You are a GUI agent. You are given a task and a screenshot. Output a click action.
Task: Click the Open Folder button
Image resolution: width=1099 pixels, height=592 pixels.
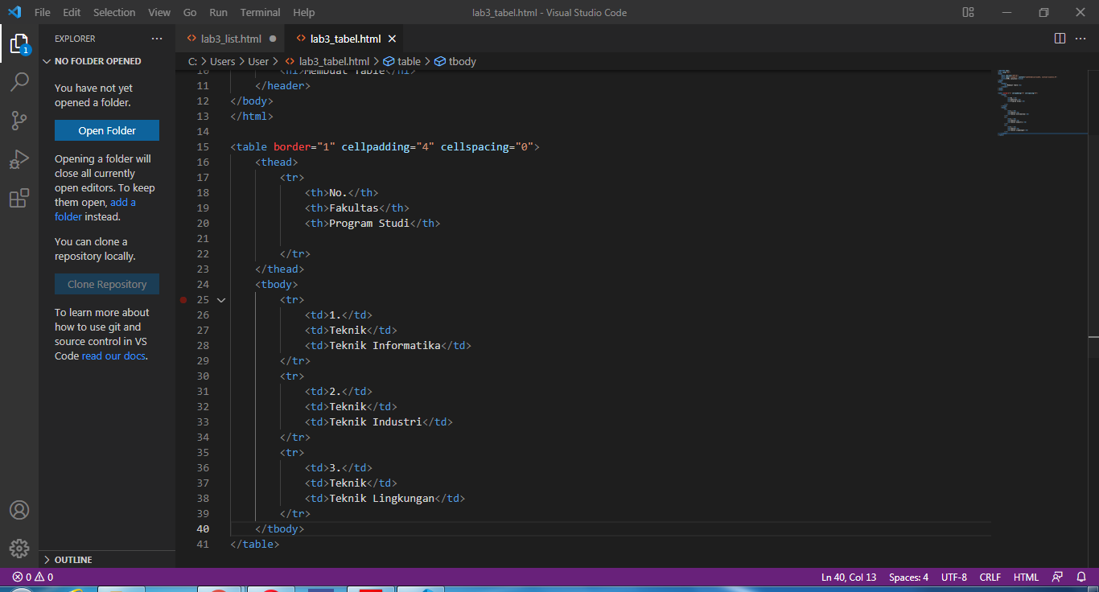pos(106,130)
